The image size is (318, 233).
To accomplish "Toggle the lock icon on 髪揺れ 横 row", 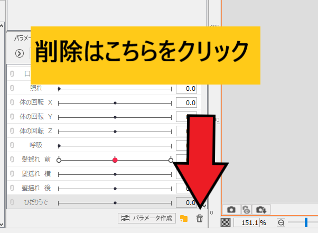I will click(12, 174).
